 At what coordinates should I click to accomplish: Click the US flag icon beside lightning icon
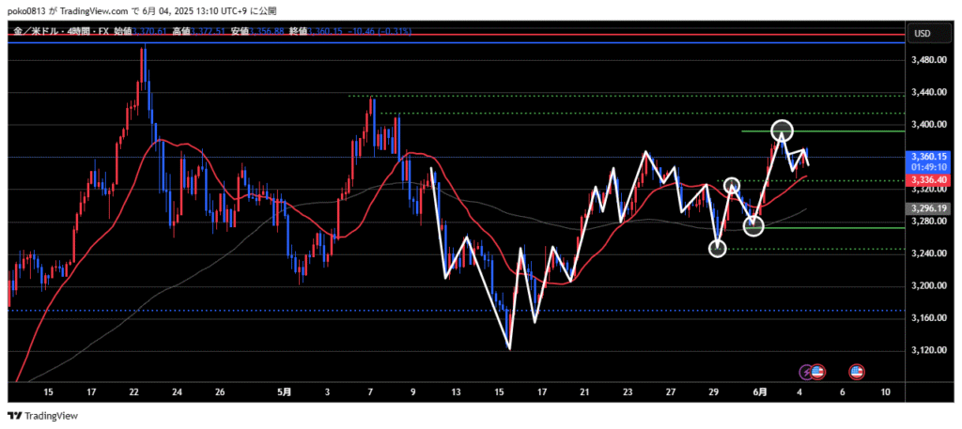(817, 372)
